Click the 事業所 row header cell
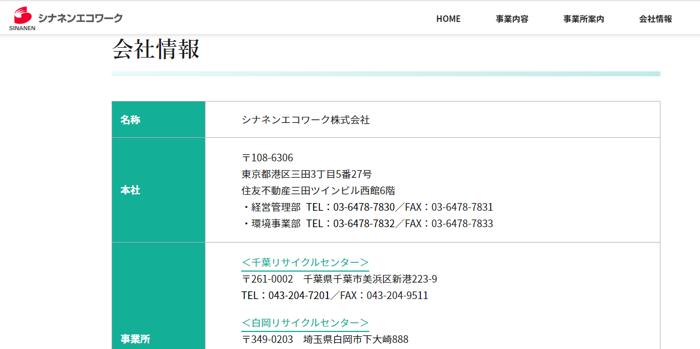This screenshot has height=349, width=700. coord(158,296)
